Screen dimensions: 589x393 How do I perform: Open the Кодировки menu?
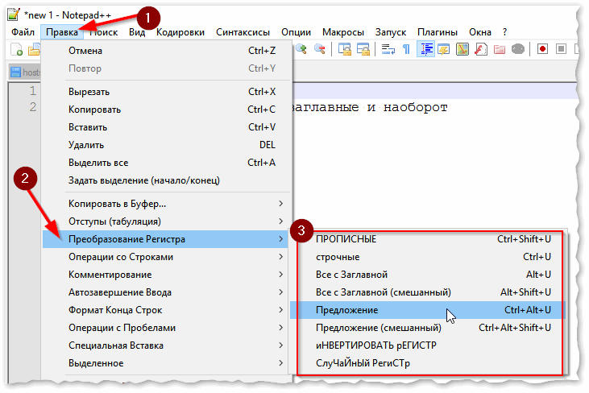point(180,32)
